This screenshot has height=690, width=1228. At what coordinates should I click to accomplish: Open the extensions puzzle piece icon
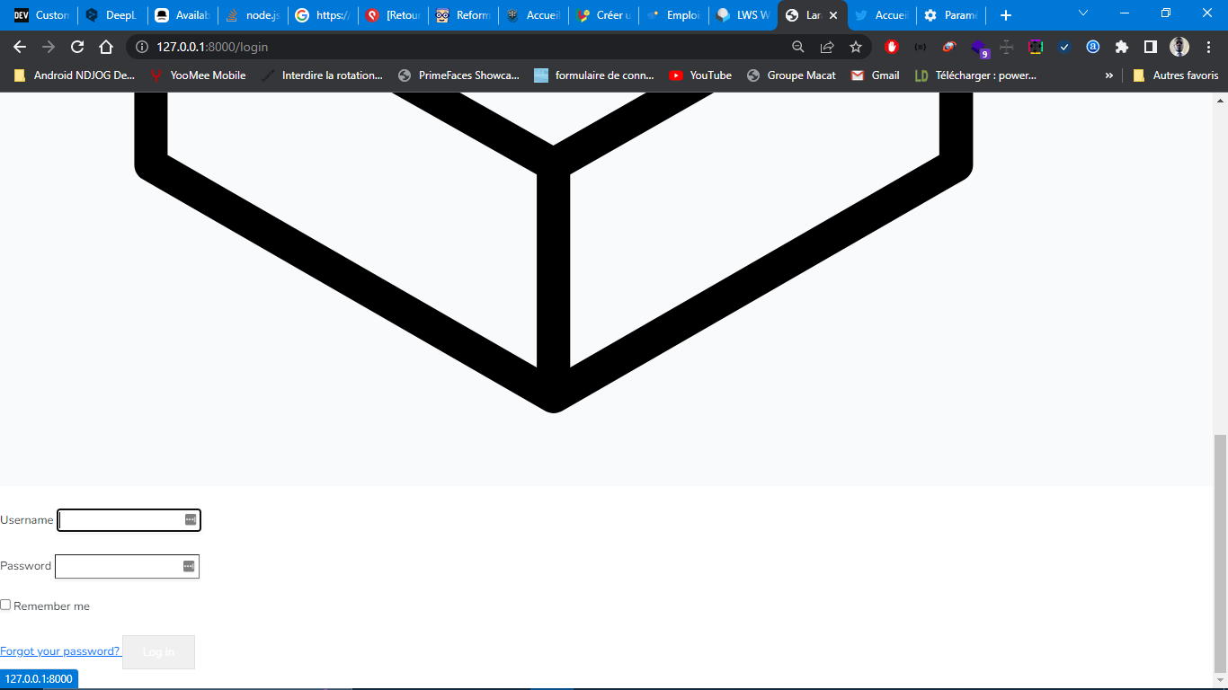1121,45
